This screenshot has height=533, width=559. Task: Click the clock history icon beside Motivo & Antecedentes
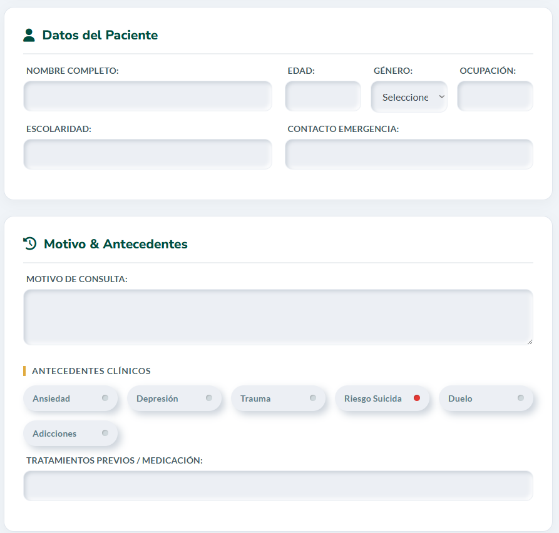29,244
